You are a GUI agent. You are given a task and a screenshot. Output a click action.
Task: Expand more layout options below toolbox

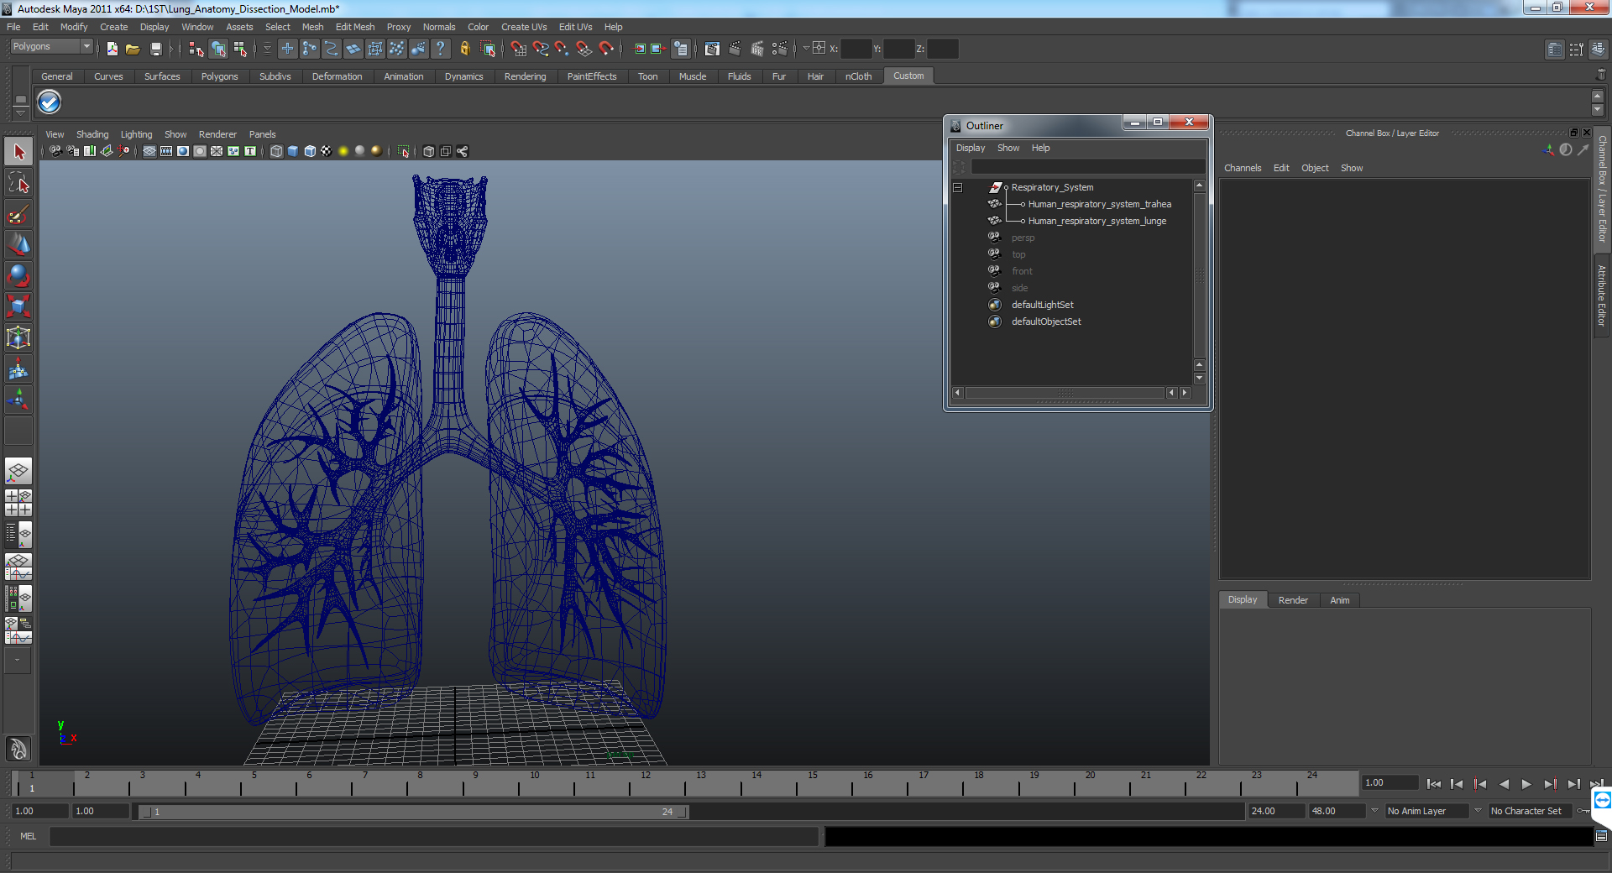(x=18, y=660)
